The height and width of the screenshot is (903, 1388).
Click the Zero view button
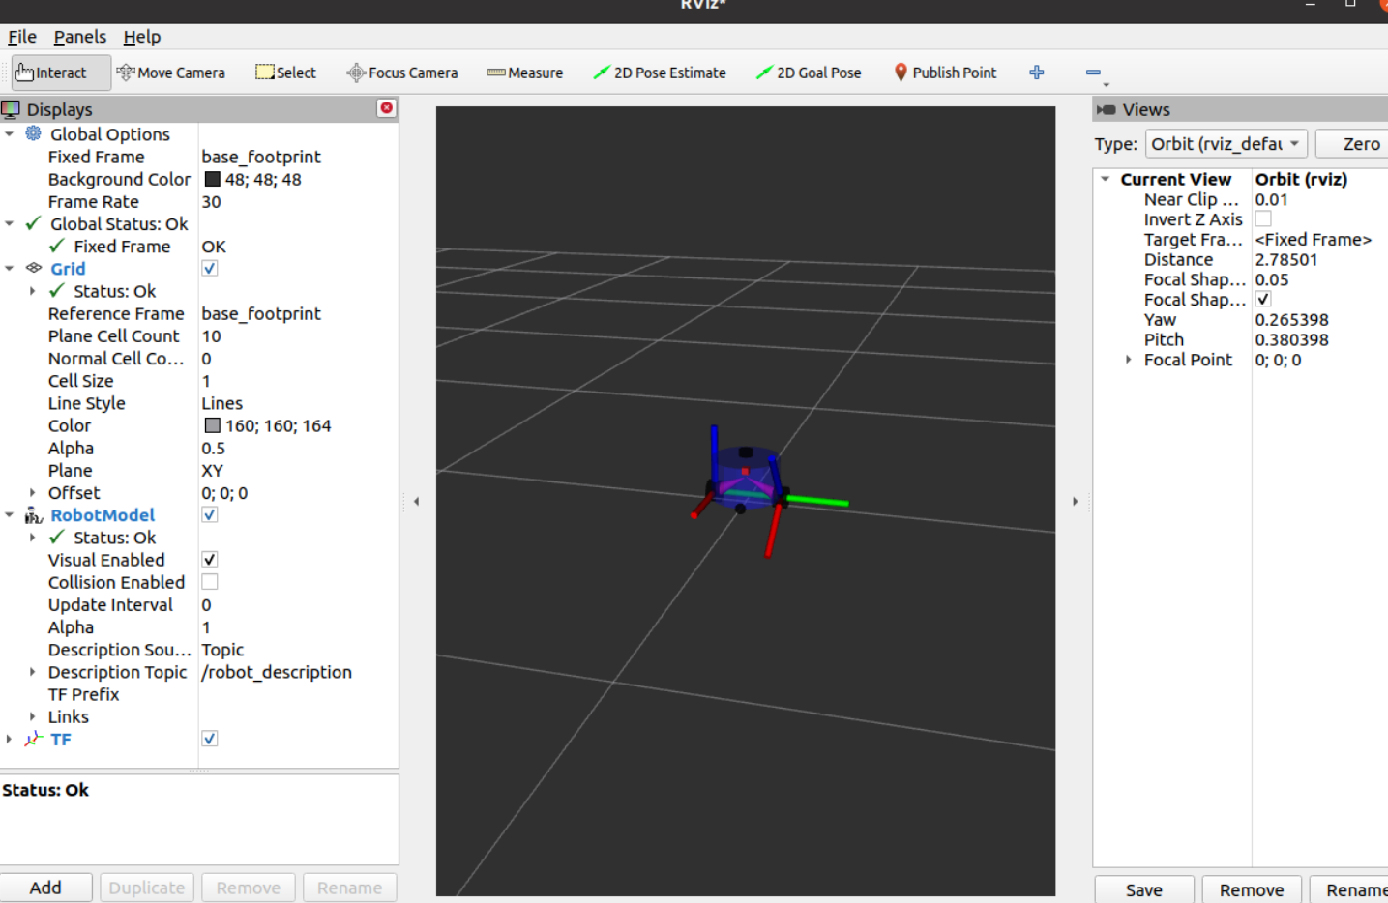pos(1354,143)
